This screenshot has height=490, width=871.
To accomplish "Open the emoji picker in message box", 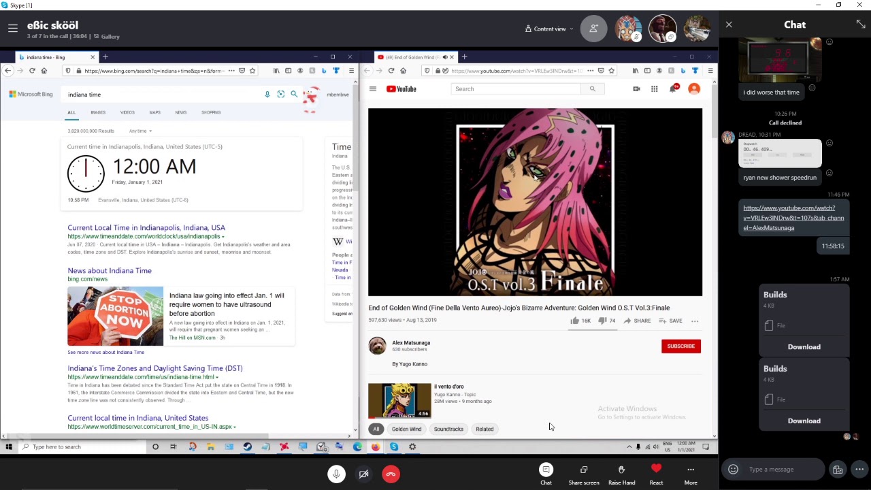I will pos(733,469).
